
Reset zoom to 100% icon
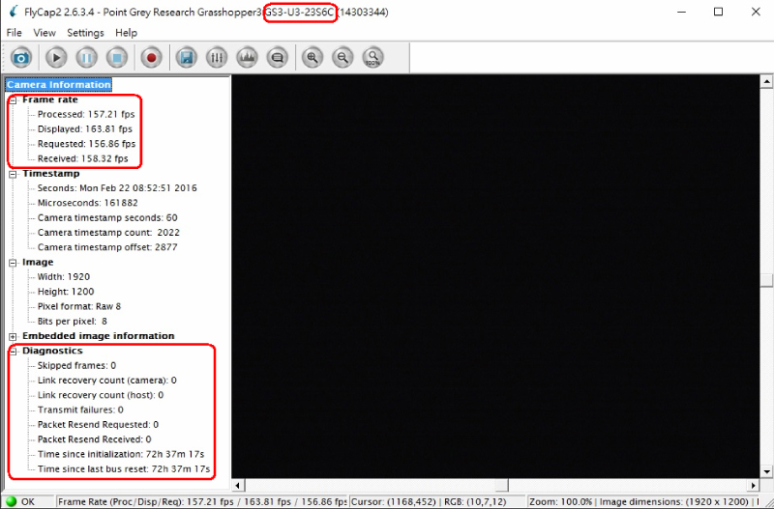tap(372, 58)
